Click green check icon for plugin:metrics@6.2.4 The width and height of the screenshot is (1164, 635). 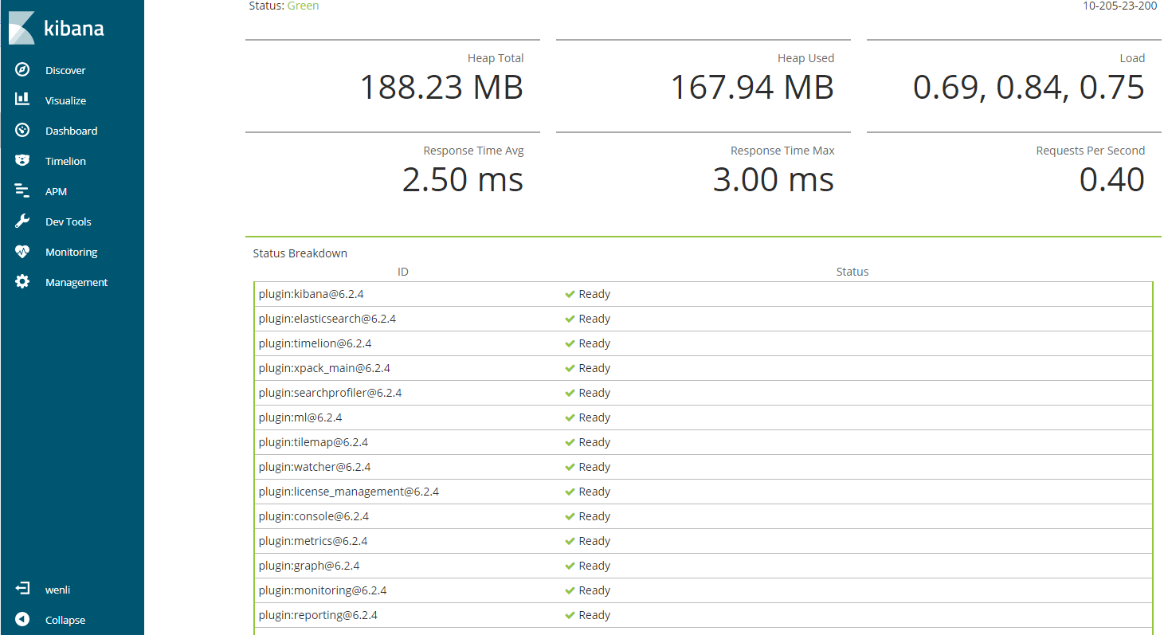pyautogui.click(x=570, y=541)
